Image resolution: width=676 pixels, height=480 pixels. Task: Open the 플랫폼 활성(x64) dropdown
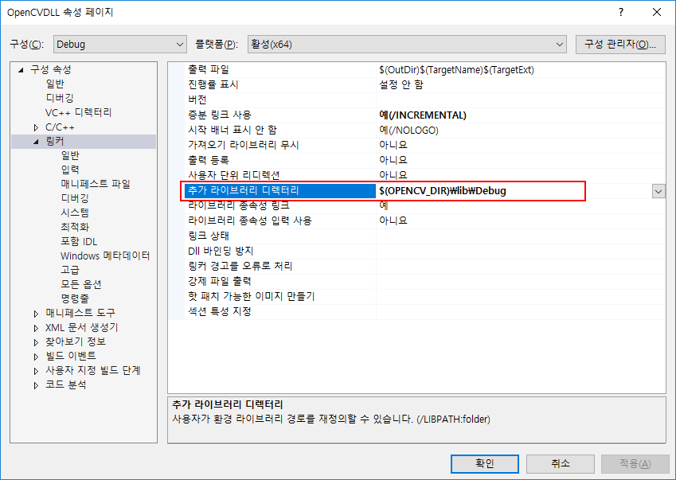(407, 45)
